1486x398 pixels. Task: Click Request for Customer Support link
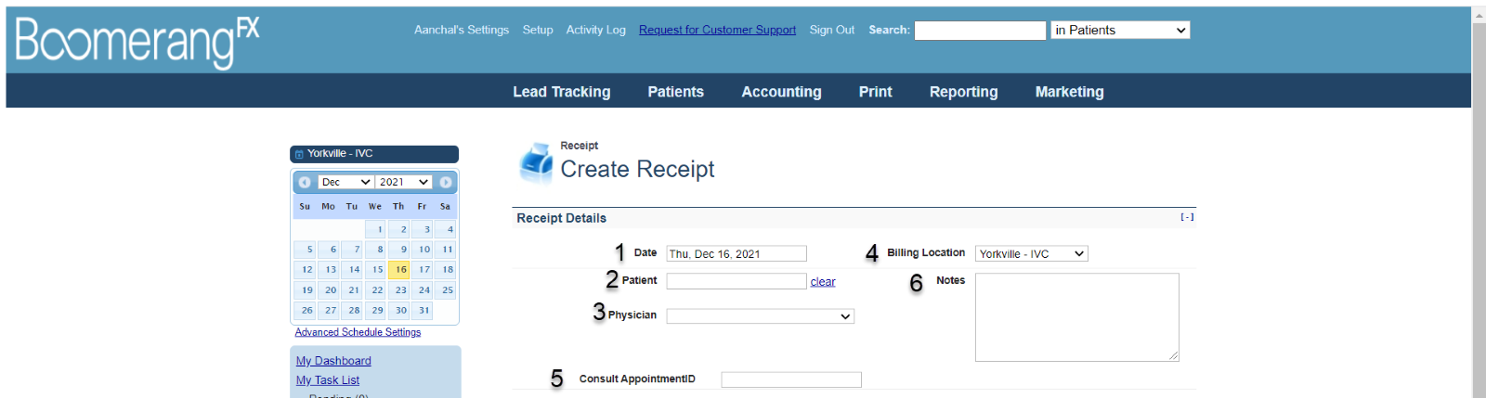(x=717, y=30)
